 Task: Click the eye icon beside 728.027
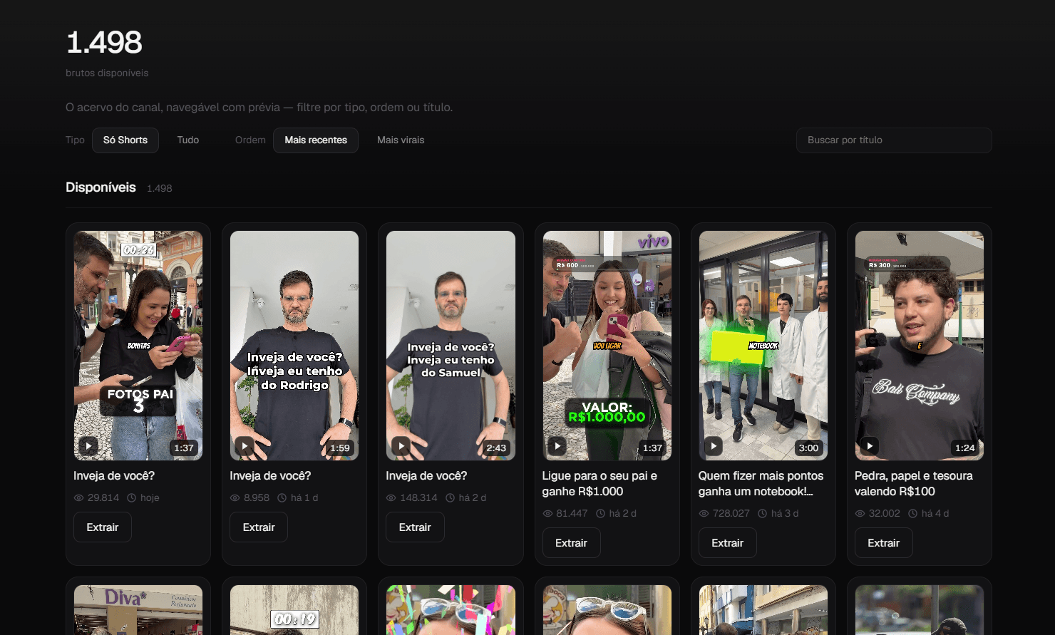click(704, 513)
